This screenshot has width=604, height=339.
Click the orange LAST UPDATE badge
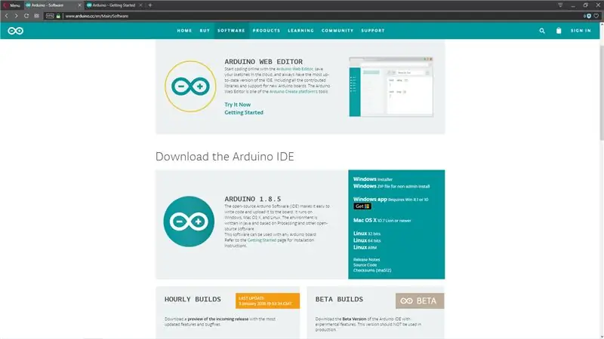click(x=268, y=301)
